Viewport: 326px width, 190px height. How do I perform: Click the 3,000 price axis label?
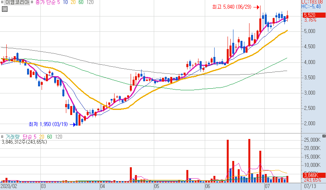tap(310, 93)
